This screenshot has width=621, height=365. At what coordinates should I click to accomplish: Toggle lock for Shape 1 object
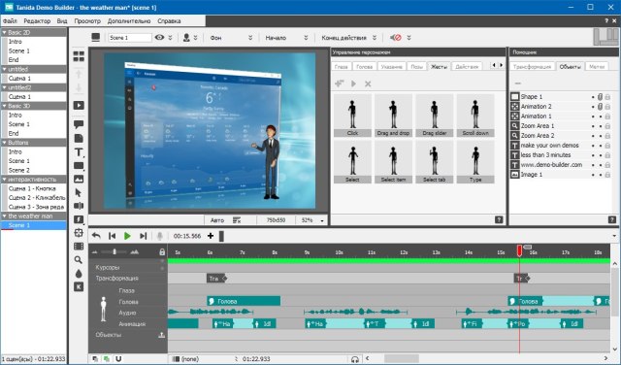(x=607, y=97)
